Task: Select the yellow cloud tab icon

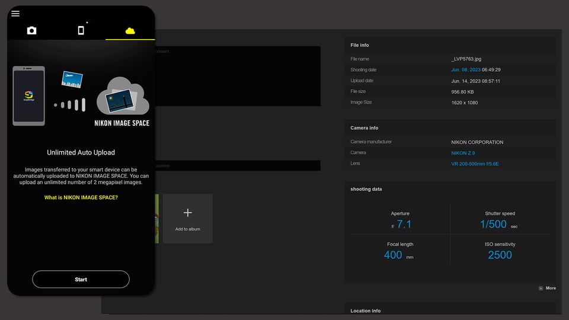Action: (130, 31)
